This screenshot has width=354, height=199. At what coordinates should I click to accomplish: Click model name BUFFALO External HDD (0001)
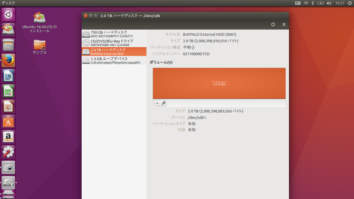pos(209,34)
